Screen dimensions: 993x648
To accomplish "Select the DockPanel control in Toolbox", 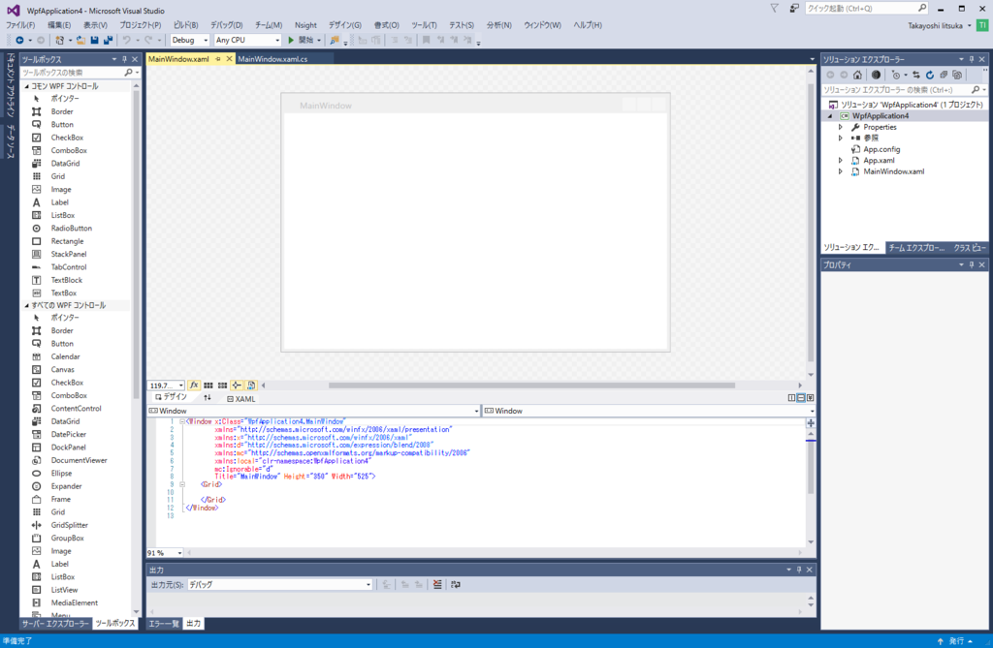I will pos(69,447).
